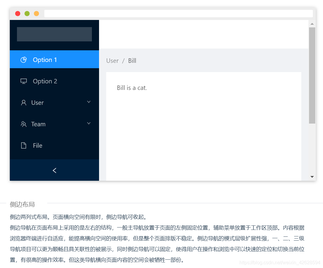Click the red window close dot

(x=18, y=14)
